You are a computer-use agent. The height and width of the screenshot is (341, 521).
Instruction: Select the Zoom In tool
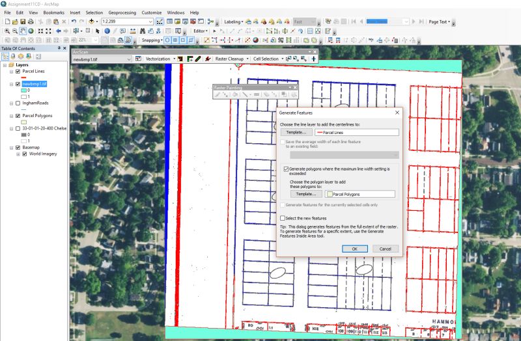tap(7, 31)
